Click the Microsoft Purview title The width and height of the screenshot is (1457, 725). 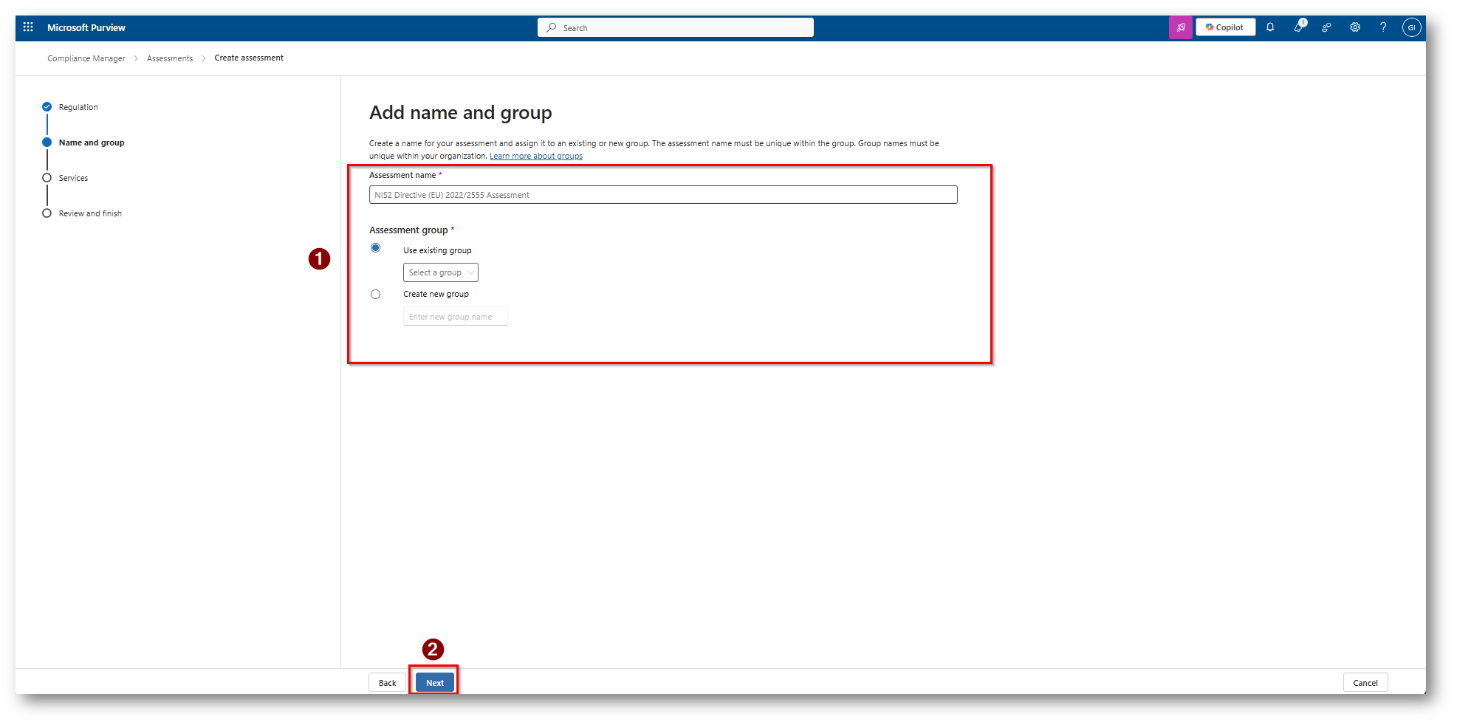click(86, 28)
